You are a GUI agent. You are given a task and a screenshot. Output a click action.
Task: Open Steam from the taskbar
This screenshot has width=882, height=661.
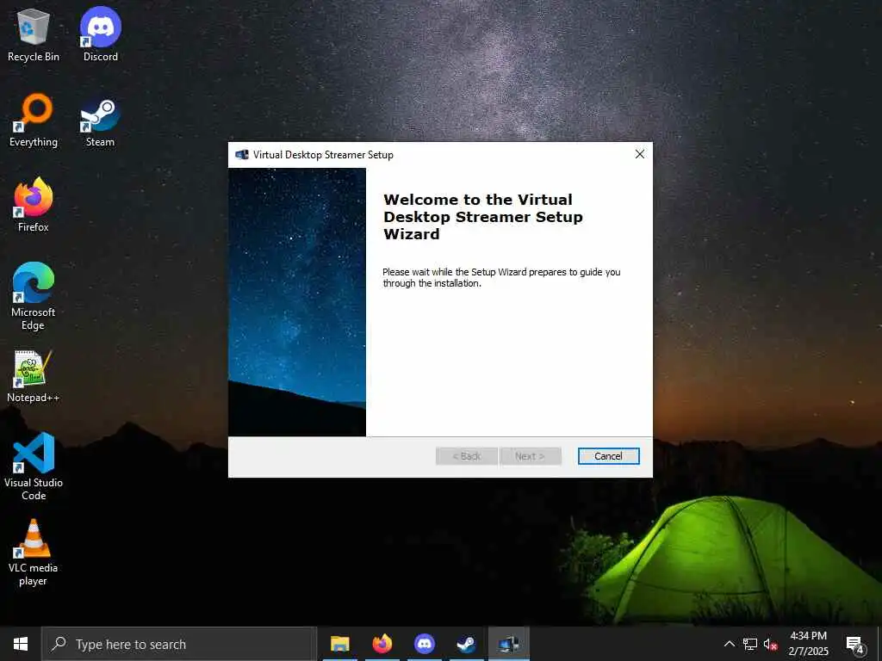point(466,644)
